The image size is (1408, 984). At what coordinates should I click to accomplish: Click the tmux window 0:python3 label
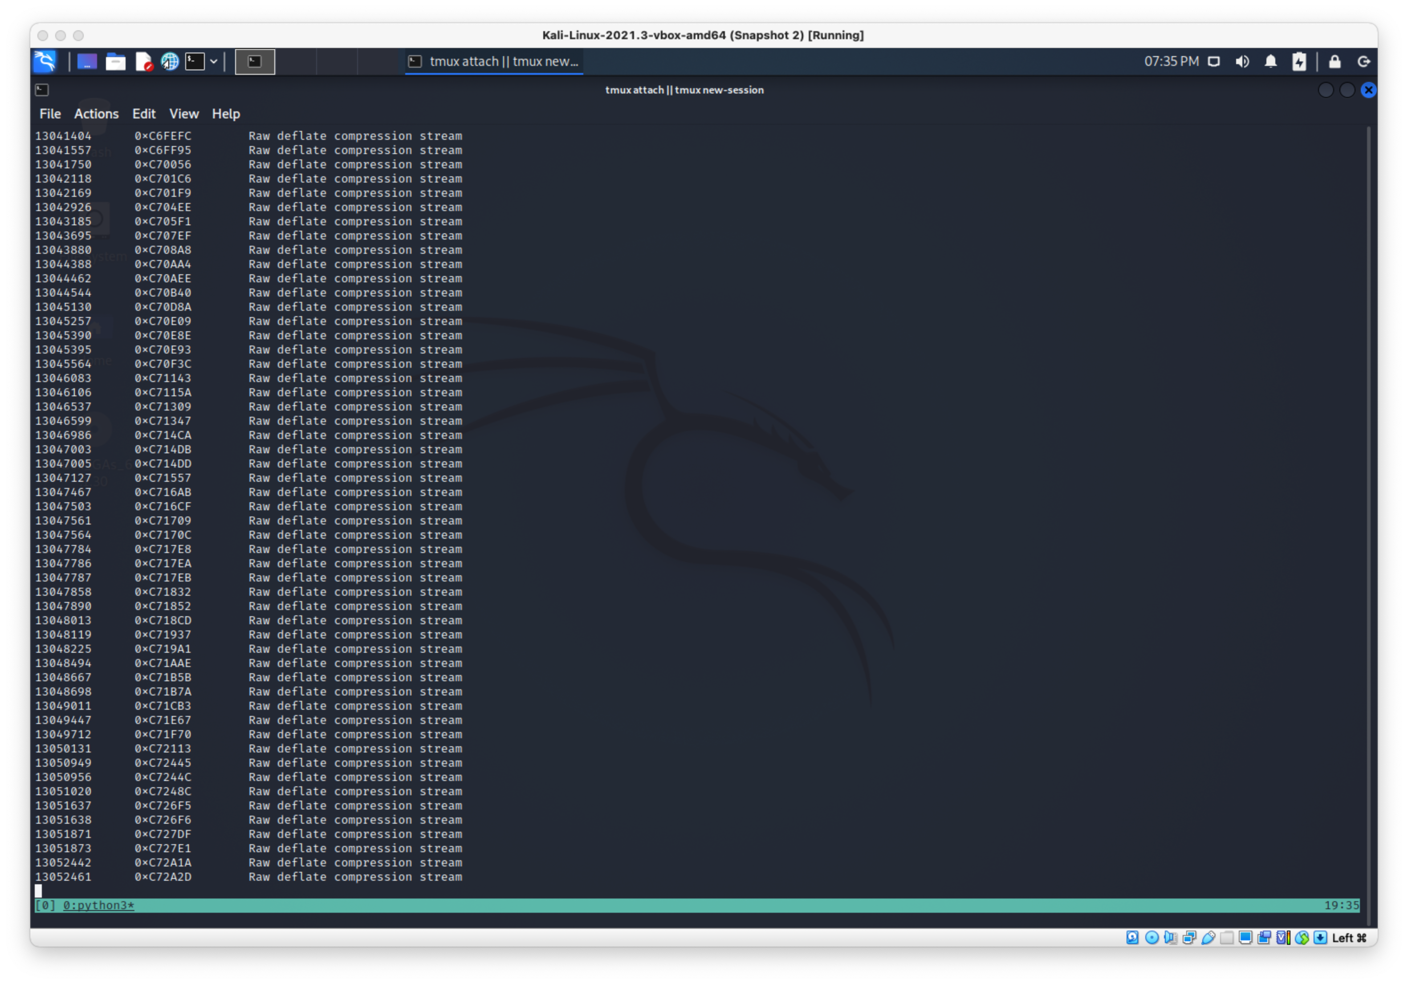coord(98,905)
